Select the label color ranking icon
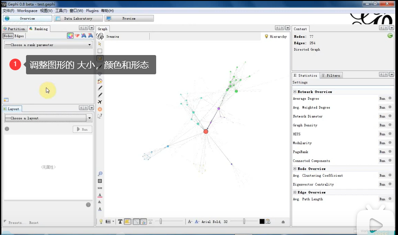Image resolution: width=398 pixels, height=235 pixels. pos(83,36)
